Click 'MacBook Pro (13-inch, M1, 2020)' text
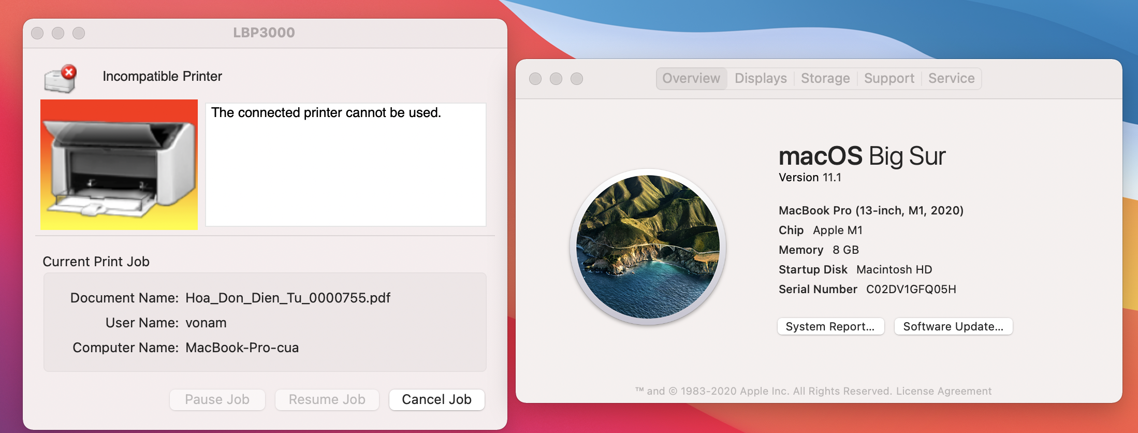This screenshot has height=433, width=1138. click(871, 210)
